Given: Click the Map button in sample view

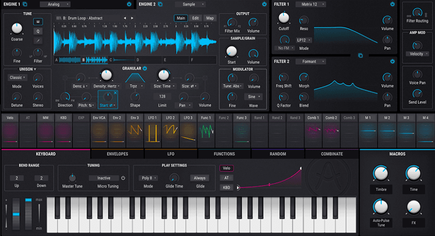Looking at the screenshot, I should point(210,18).
